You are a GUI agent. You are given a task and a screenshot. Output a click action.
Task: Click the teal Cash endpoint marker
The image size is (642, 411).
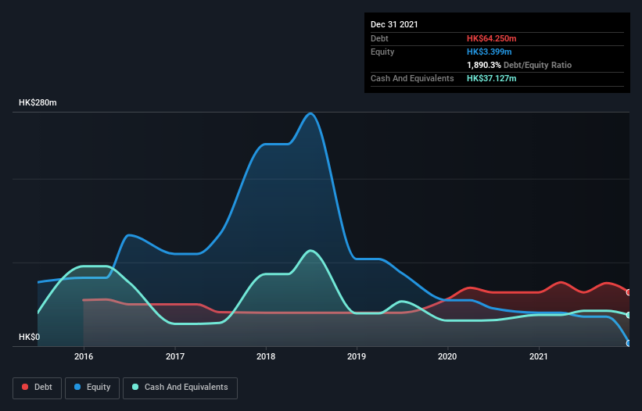629,316
